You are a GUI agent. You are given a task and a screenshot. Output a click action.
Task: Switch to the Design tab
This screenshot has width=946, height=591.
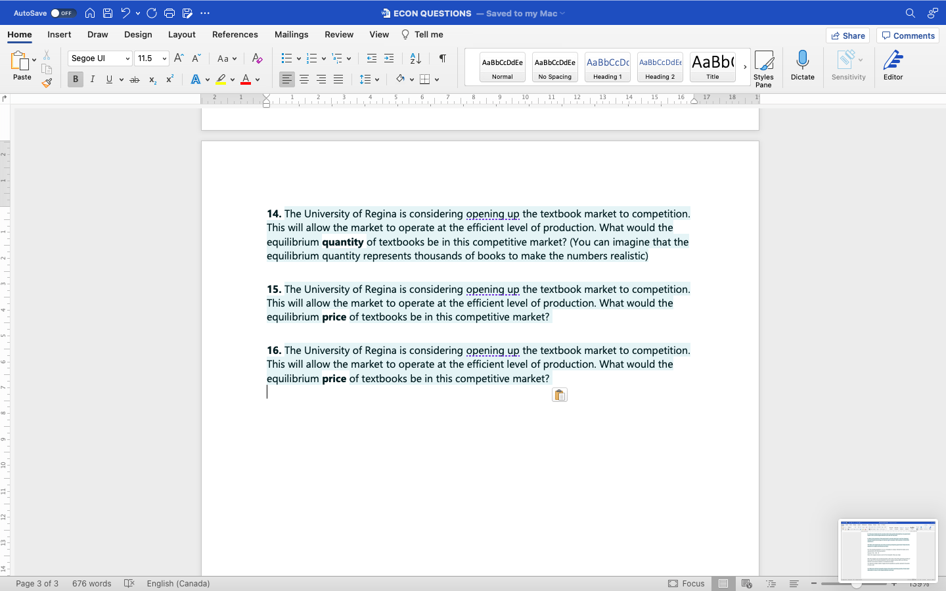(138, 34)
